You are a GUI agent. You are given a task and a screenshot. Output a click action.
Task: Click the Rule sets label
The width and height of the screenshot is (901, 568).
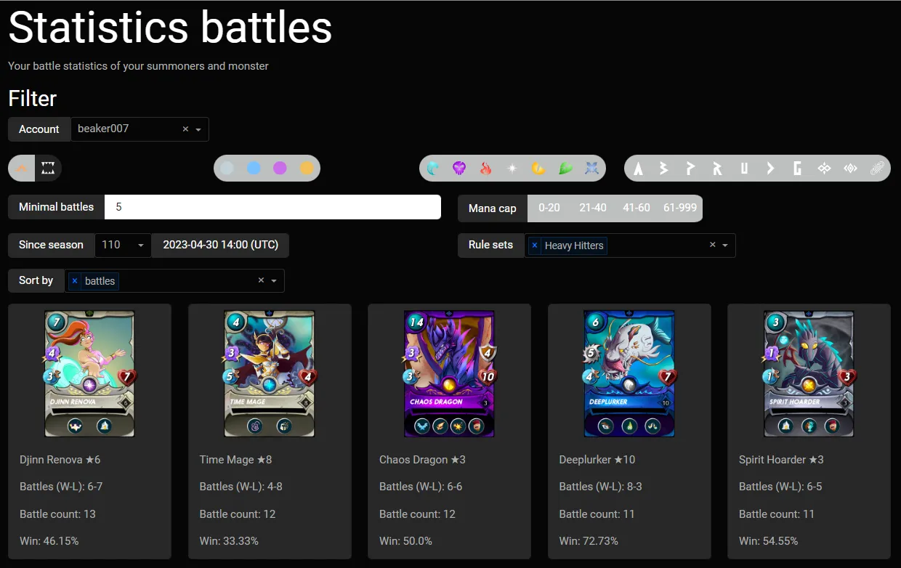(491, 245)
